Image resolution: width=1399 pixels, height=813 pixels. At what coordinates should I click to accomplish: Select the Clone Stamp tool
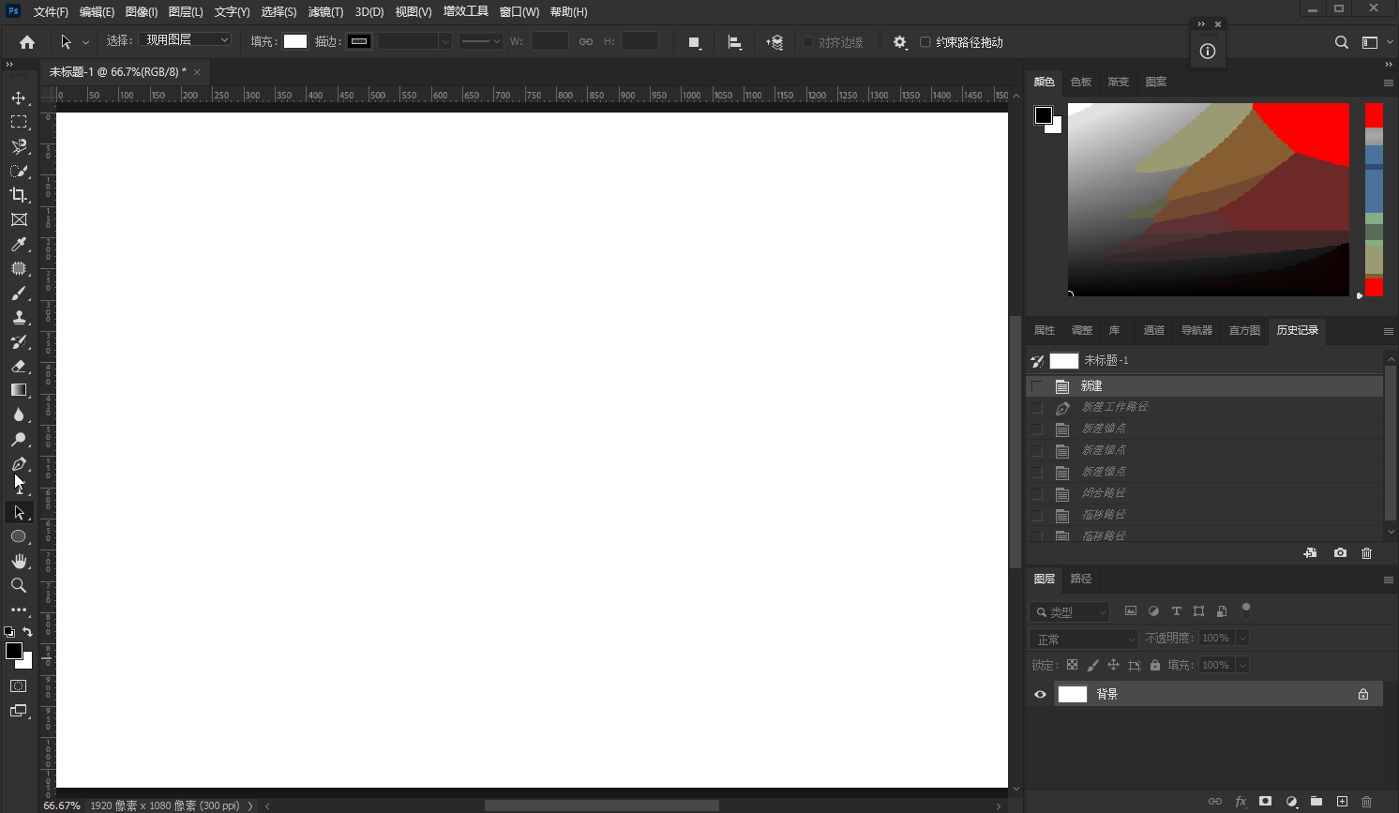(19, 317)
